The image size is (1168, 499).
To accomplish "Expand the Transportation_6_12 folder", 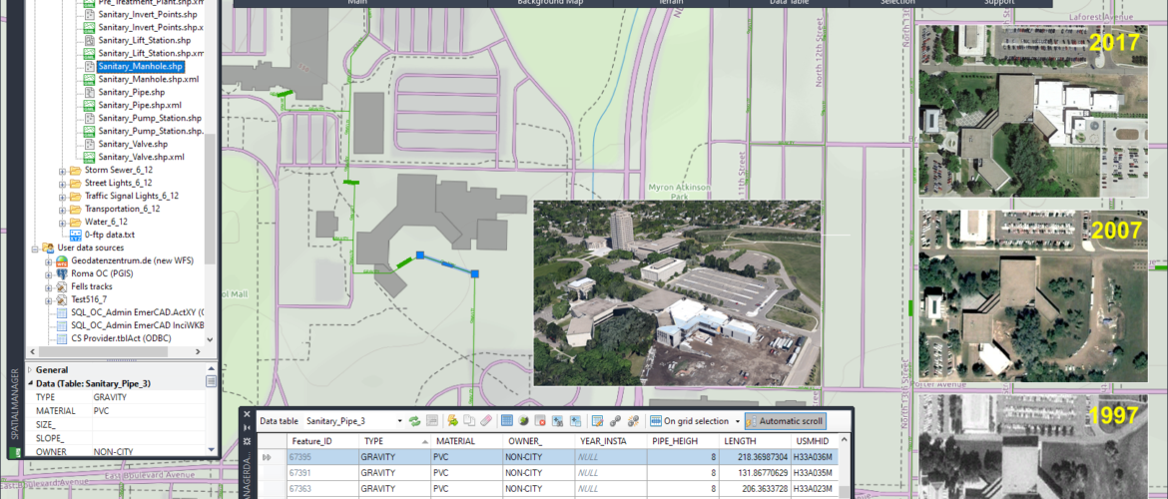I will point(63,210).
